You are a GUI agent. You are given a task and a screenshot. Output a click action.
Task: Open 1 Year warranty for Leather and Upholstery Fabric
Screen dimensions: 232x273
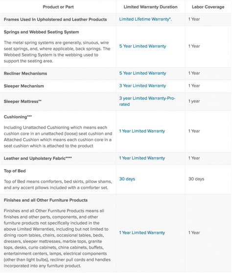click(x=142, y=158)
